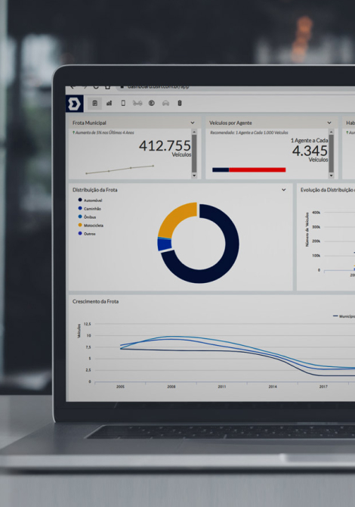The width and height of the screenshot is (355, 507).
Task: Click the Veículos por Agente scrollbar up arrow
Action: click(x=331, y=132)
